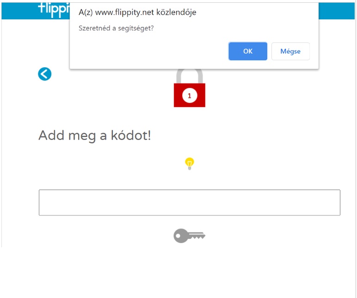Click the number 1 circle on the lock

click(190, 95)
